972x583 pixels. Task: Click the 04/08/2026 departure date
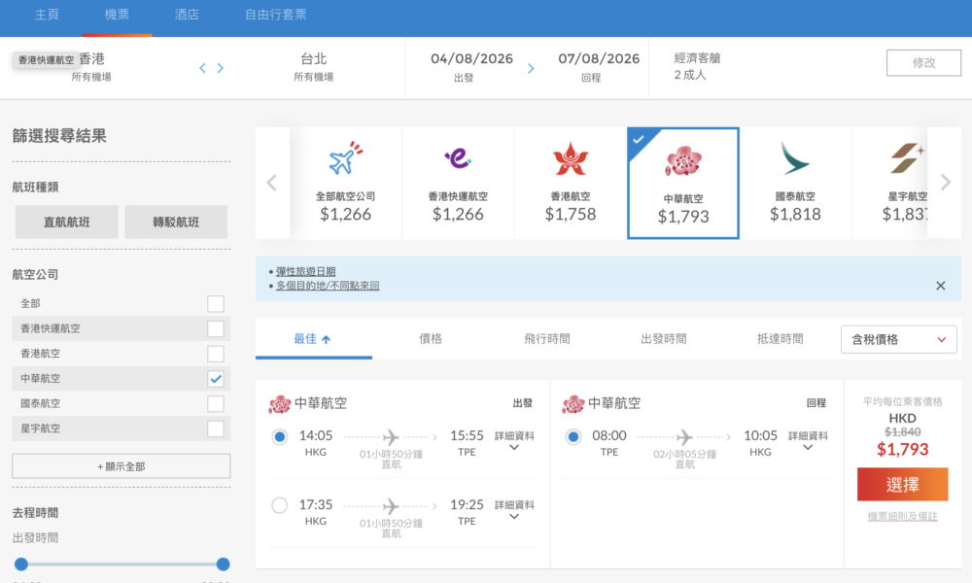471,67
